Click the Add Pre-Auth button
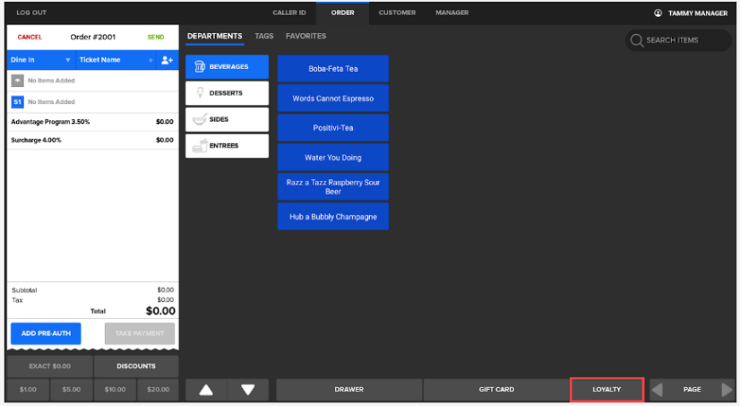The width and height of the screenshot is (740, 406). pos(46,333)
